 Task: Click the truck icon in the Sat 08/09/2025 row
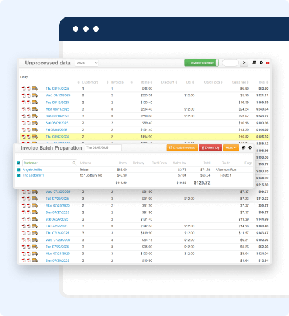click(34, 123)
